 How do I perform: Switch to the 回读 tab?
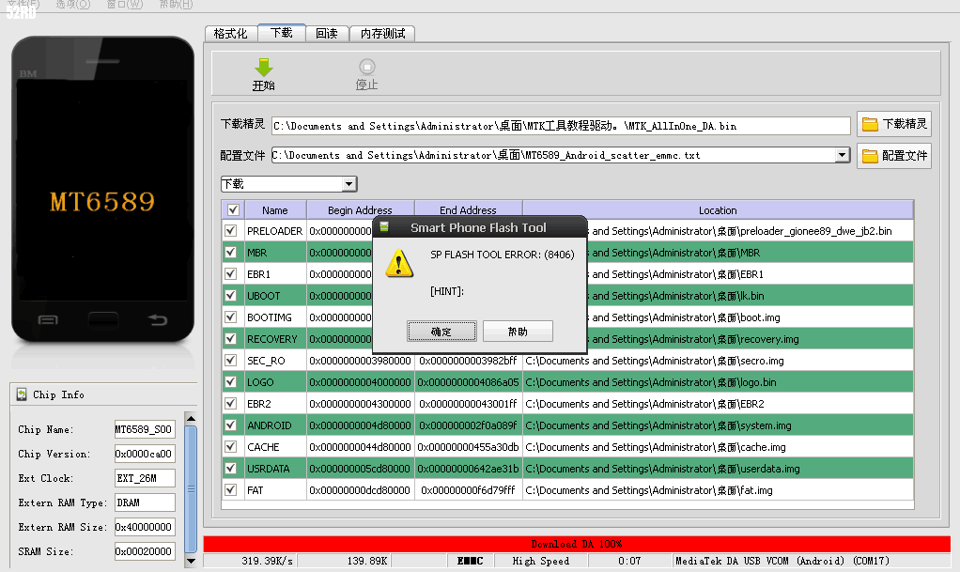tap(327, 34)
